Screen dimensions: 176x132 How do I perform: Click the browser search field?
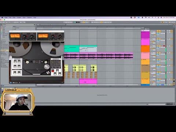coord(18,25)
